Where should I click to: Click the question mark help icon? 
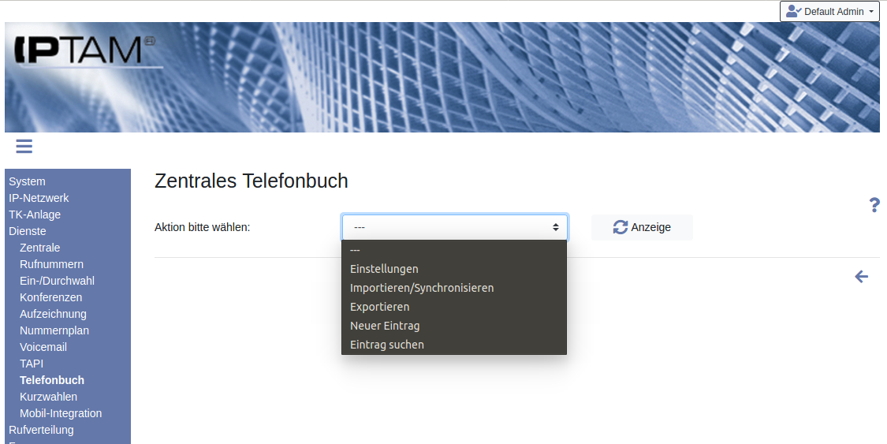(874, 205)
